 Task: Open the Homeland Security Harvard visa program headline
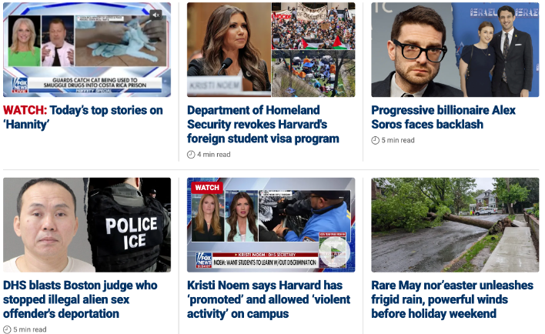coord(263,125)
